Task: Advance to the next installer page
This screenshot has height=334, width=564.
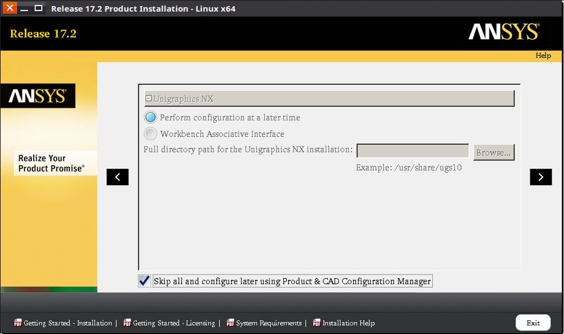Action: [541, 177]
